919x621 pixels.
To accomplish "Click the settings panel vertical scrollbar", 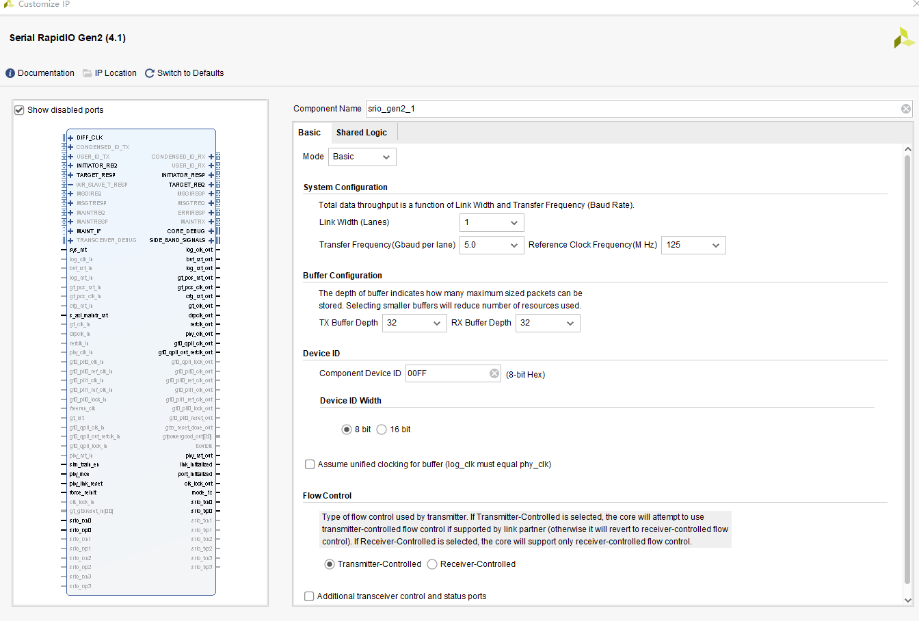I will (907, 369).
